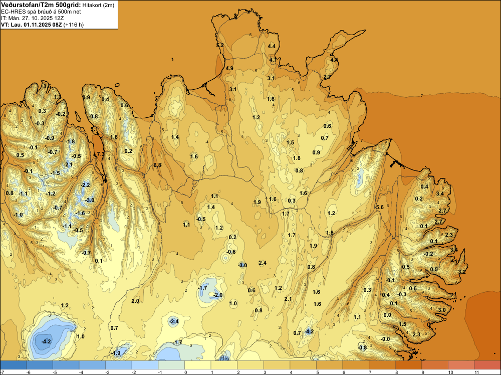Click the temperature value "1.3"
Image resolution: width=501 pixels, height=375 pixels.
(58, 97)
